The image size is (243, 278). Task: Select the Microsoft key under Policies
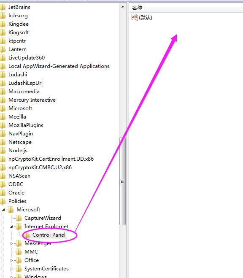[x=28, y=210]
